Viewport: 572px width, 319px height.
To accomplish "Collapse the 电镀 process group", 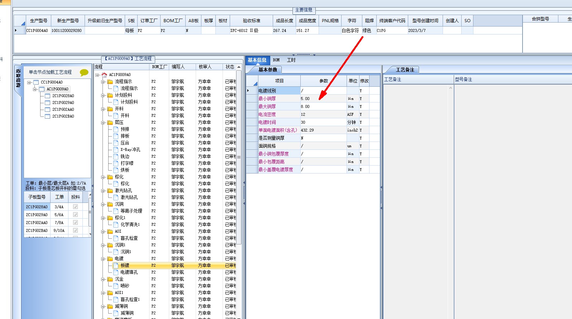I will point(103,259).
